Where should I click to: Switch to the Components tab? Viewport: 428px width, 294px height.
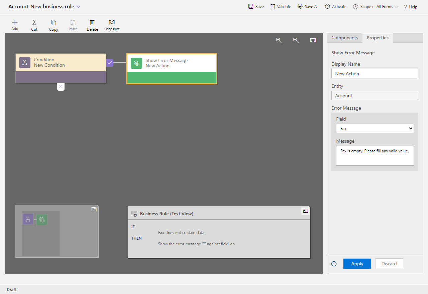(x=344, y=38)
